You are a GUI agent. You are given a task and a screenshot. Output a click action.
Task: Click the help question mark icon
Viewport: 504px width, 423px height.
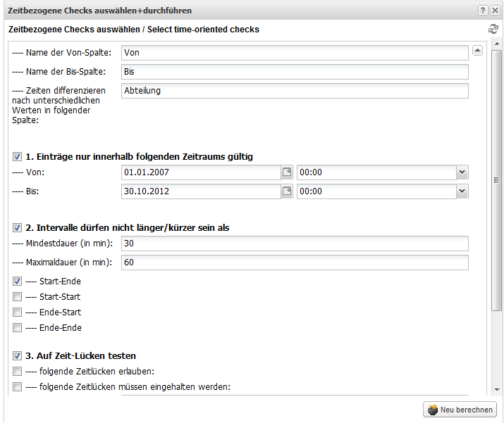[482, 11]
